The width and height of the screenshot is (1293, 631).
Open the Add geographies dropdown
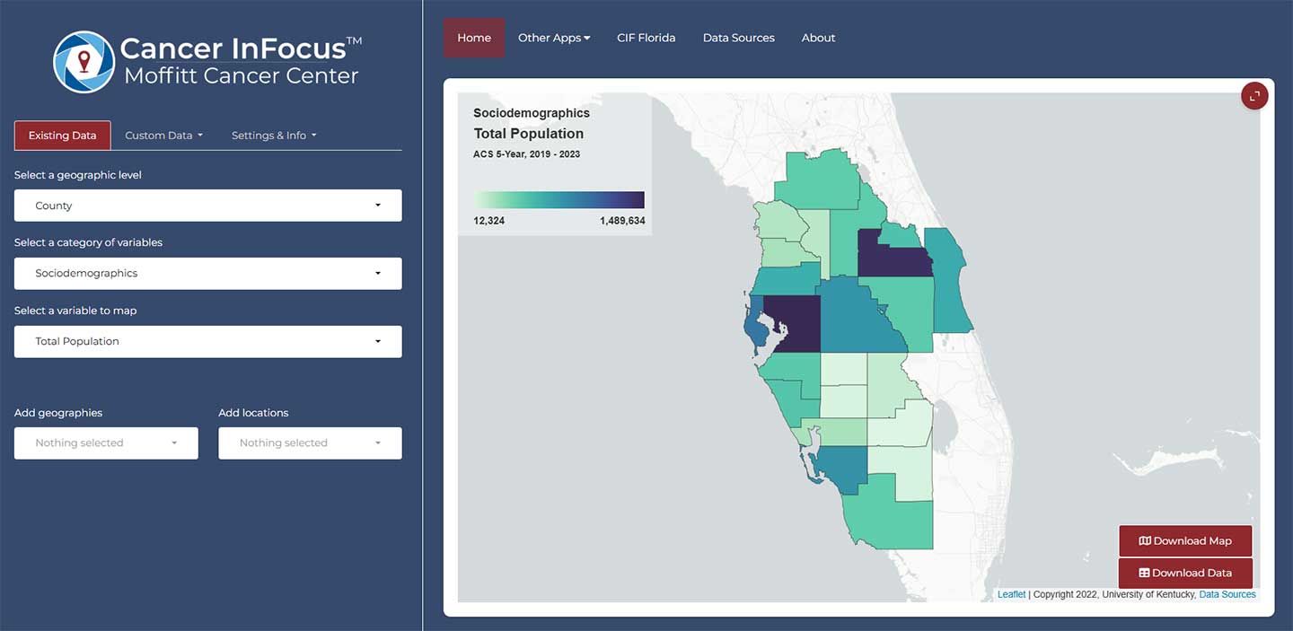[x=106, y=443]
